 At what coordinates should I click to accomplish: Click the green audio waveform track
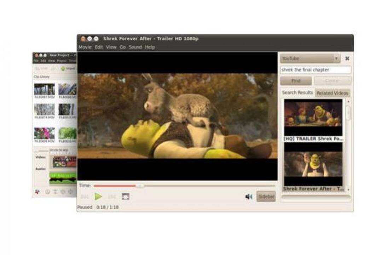[x=63, y=178]
